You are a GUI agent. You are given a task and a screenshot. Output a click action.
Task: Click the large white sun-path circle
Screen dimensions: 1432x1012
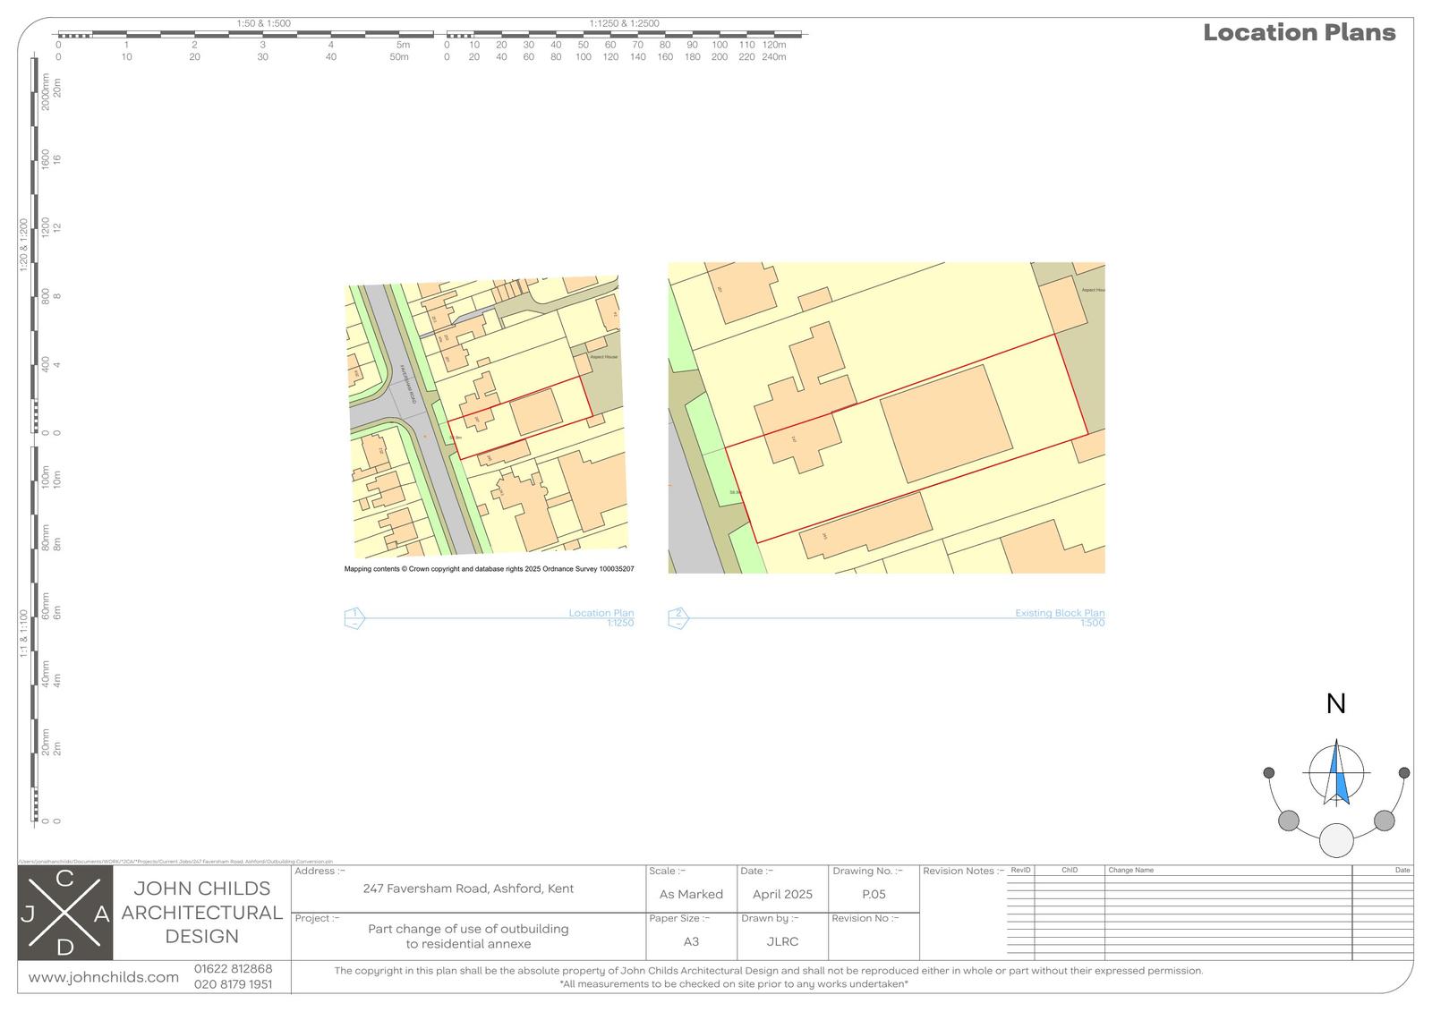[1336, 841]
